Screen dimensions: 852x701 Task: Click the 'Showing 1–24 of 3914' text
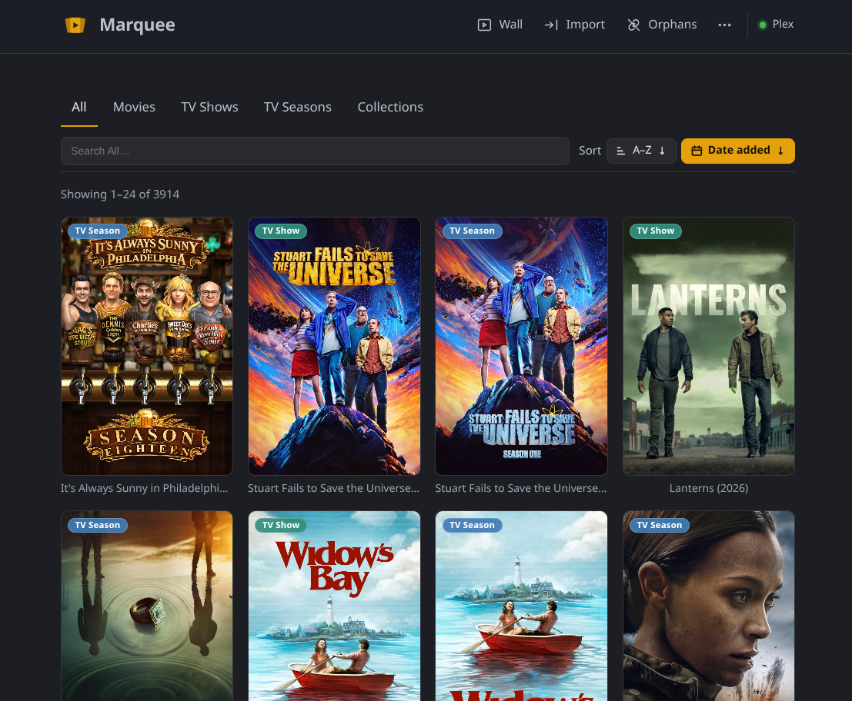120,194
